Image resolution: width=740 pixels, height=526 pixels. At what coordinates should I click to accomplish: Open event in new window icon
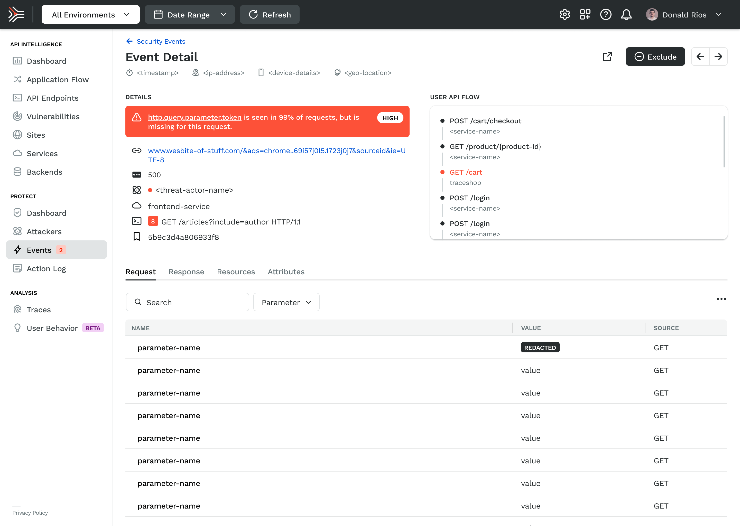[607, 57]
